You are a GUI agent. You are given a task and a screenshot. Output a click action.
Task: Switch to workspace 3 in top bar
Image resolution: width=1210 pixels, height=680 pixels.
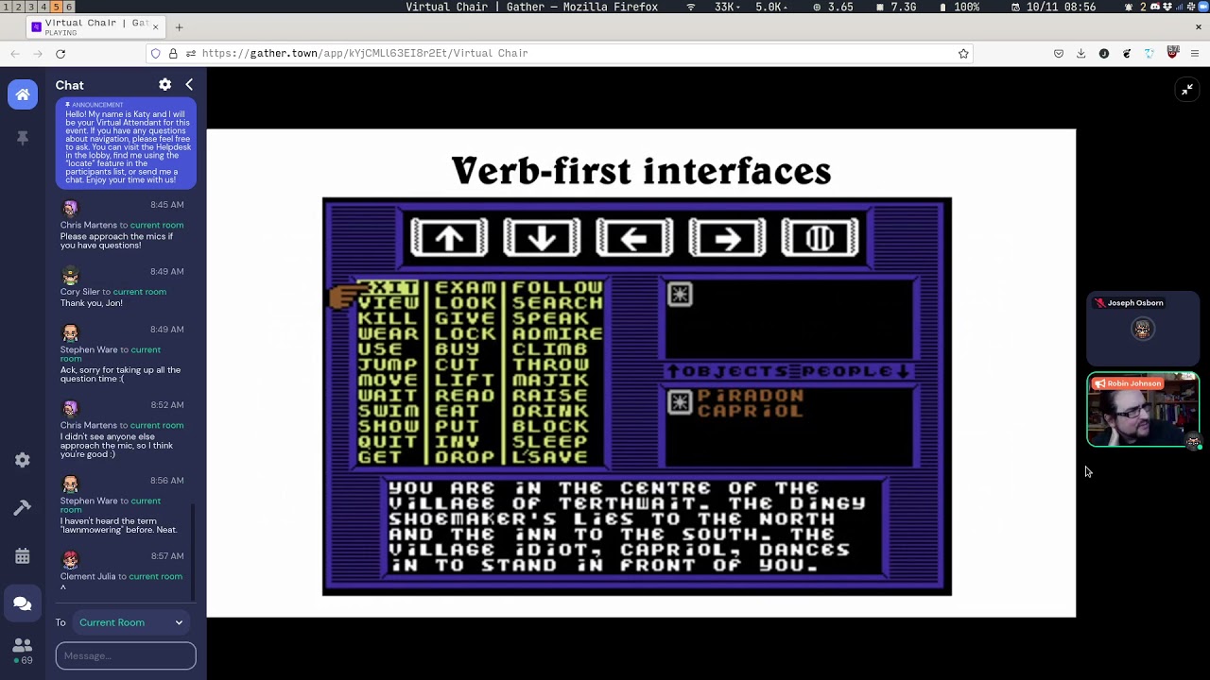tap(31, 7)
